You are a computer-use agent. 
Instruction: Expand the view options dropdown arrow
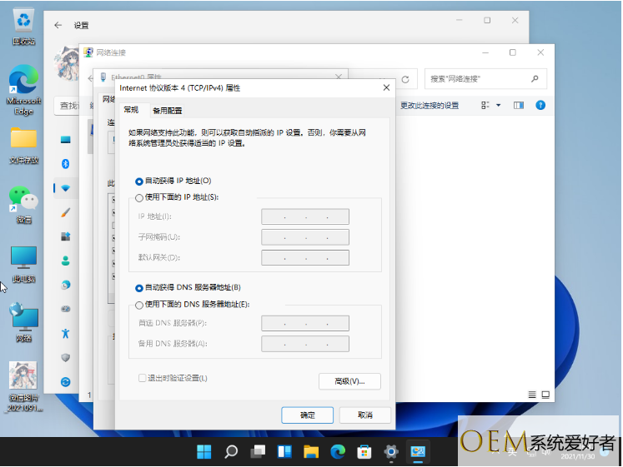(x=499, y=106)
